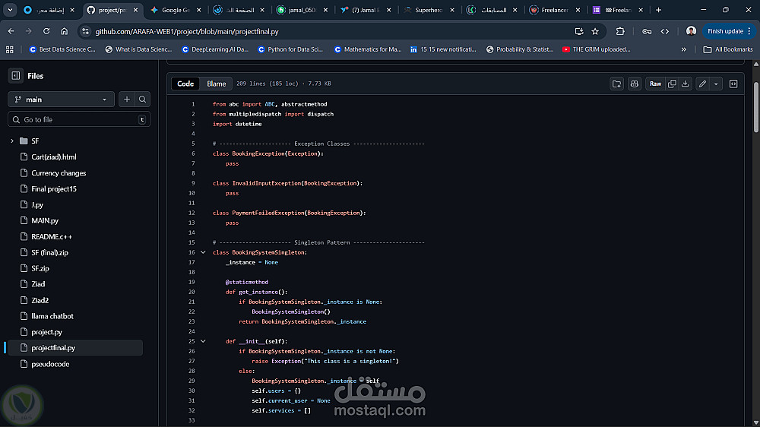
Task: Open file in github.dev icon
Action: [x=616, y=84]
